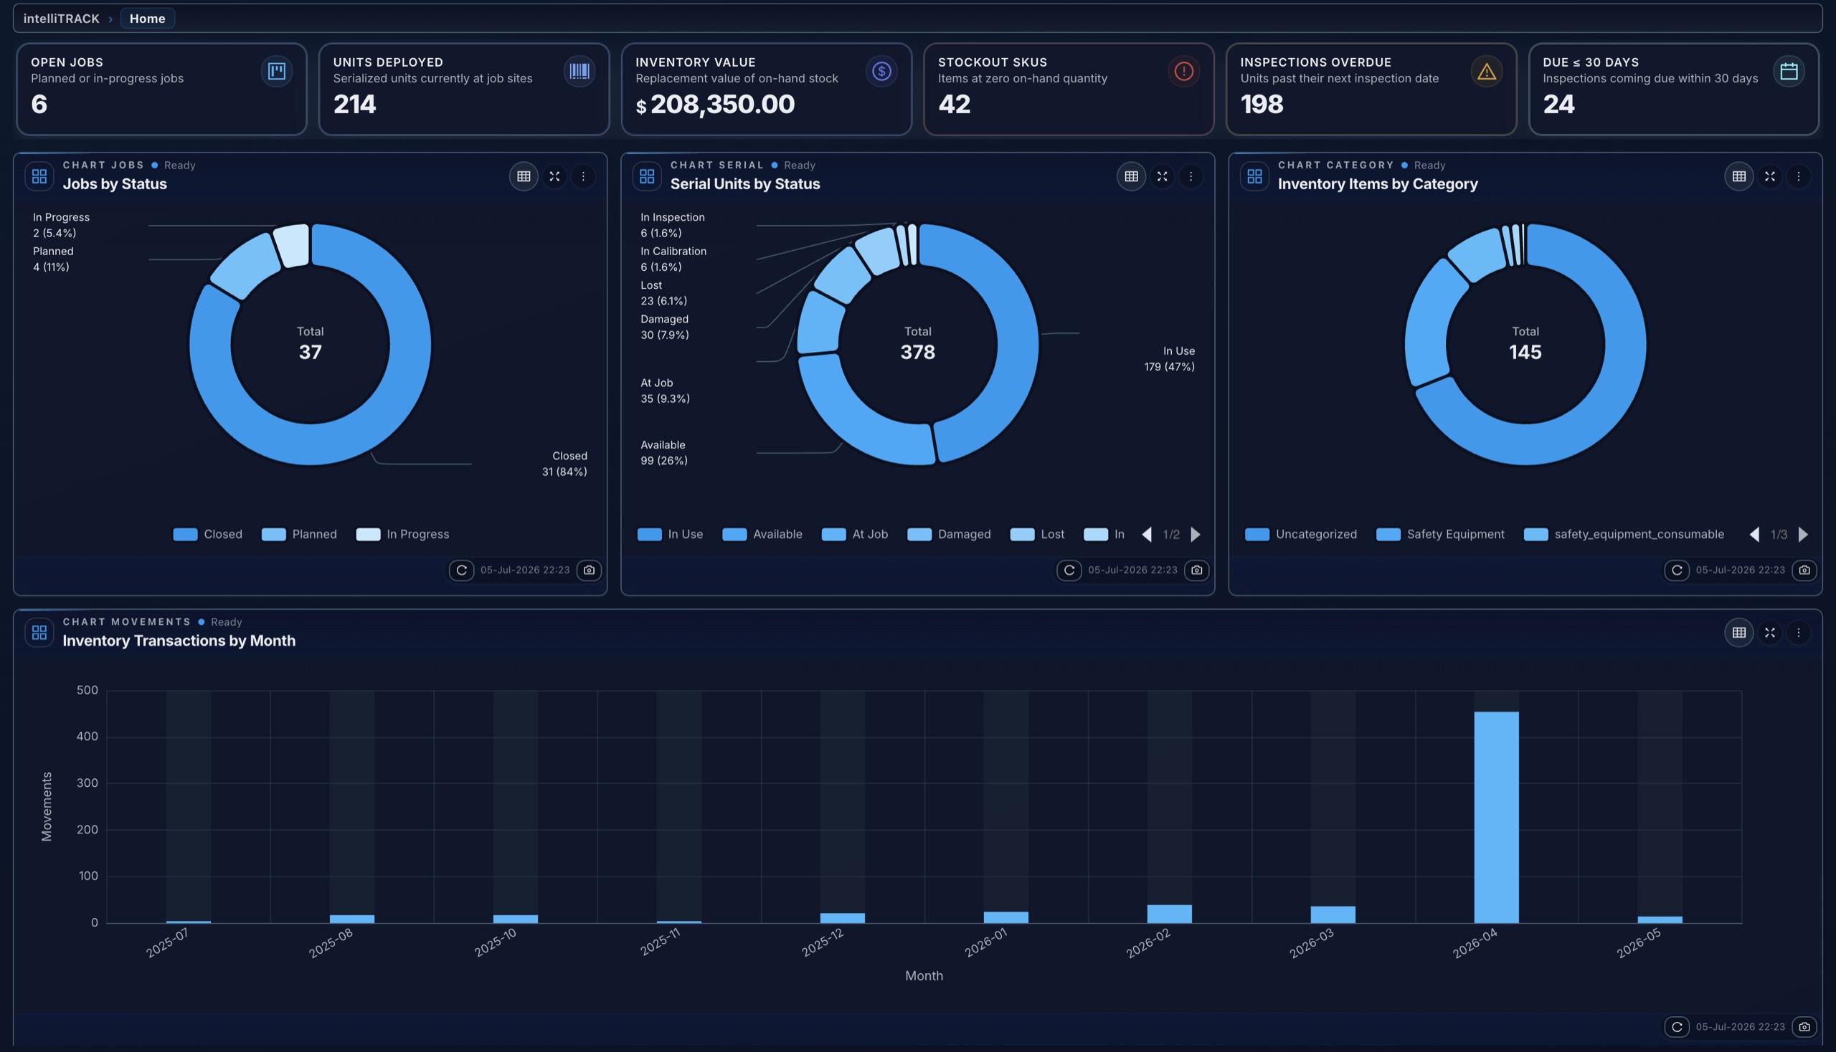The height and width of the screenshot is (1052, 1836).
Task: Click the Inspections Overdue warning triangle icon
Action: (x=1487, y=71)
